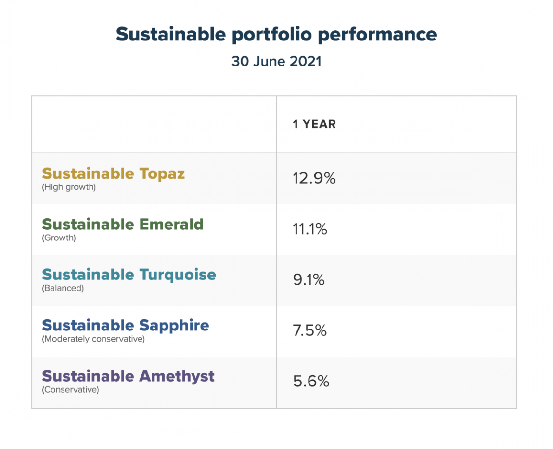The height and width of the screenshot is (449, 553).
Task: Click the word Topaz in gold
Action: [x=162, y=173]
